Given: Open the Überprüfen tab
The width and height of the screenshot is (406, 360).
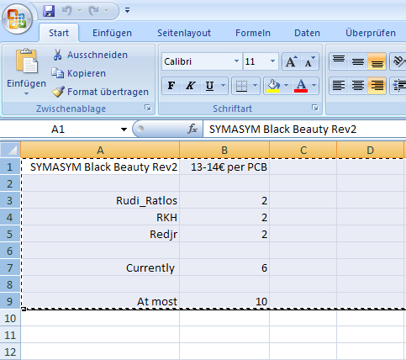Looking at the screenshot, I should (x=371, y=33).
